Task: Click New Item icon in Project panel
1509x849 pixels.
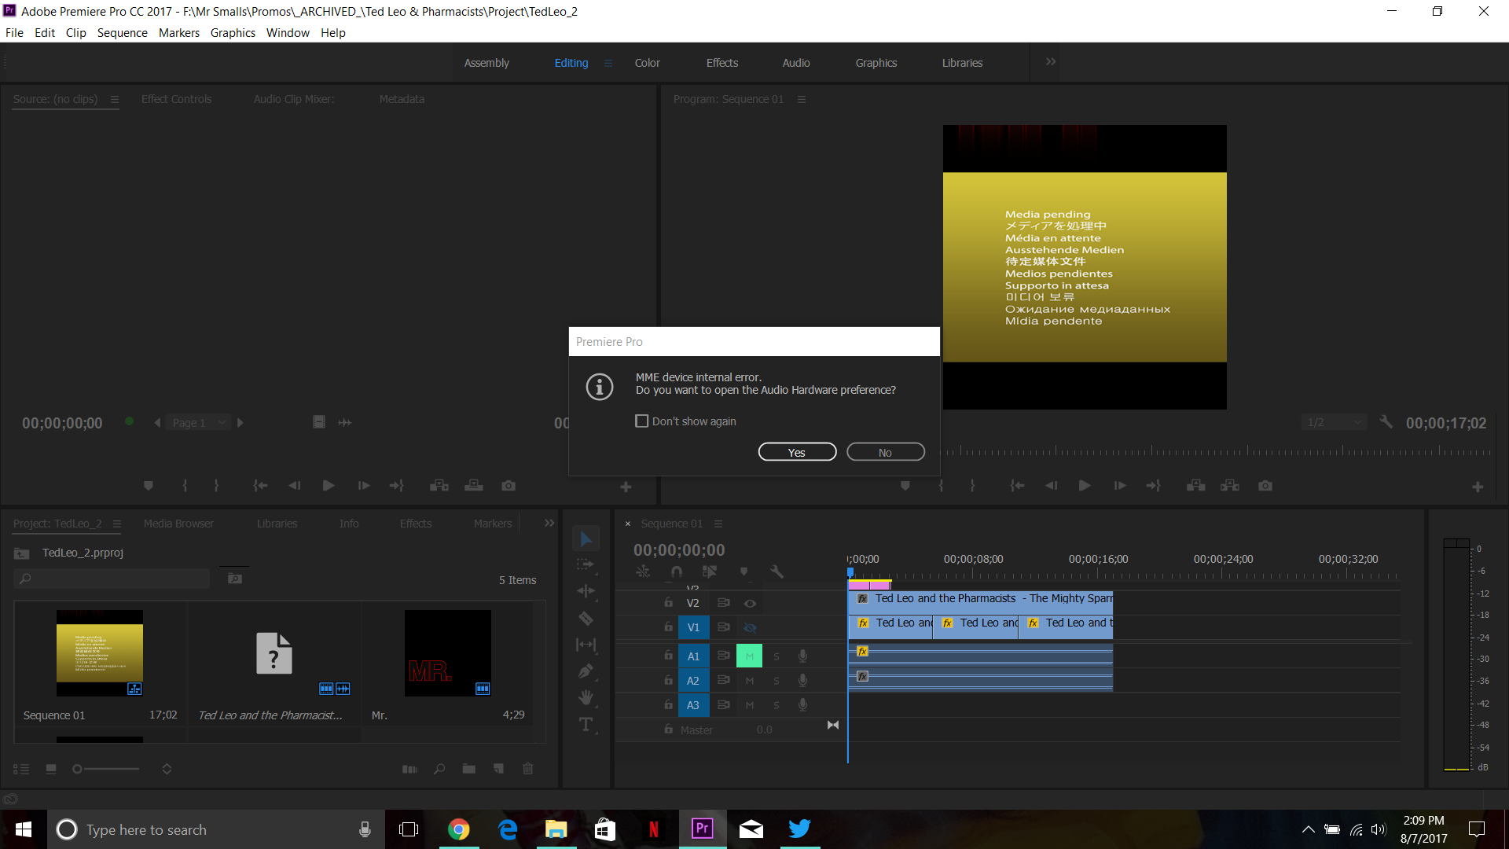Action: (498, 769)
